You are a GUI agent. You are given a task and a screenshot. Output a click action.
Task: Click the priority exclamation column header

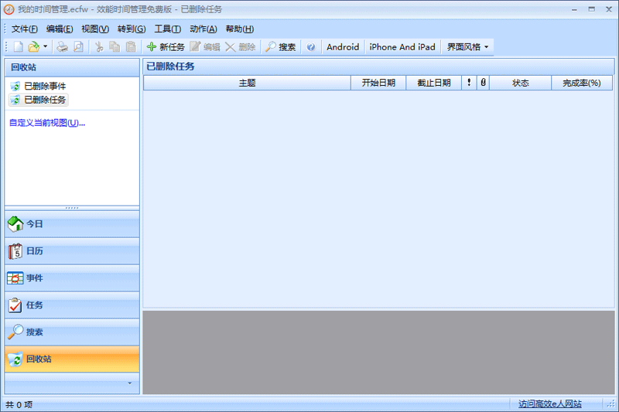point(469,83)
